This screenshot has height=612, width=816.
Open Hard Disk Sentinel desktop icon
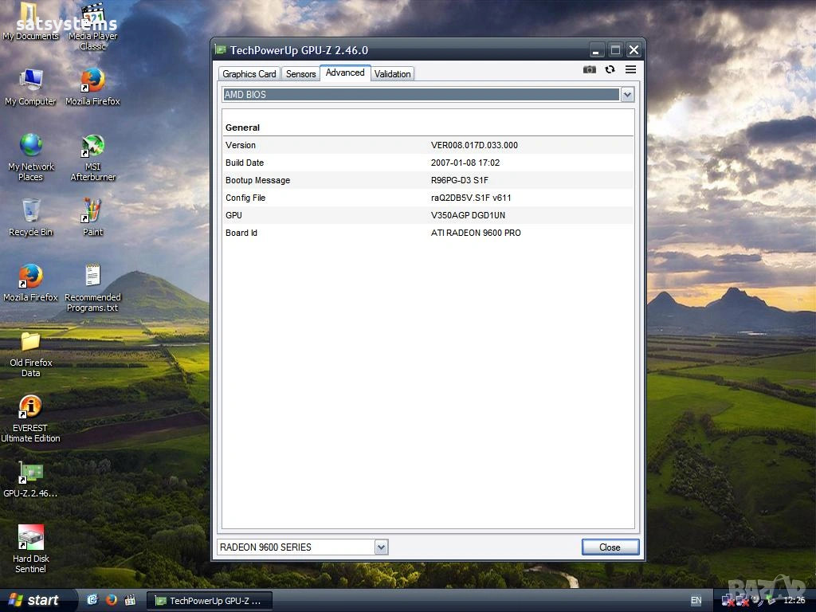click(30, 538)
